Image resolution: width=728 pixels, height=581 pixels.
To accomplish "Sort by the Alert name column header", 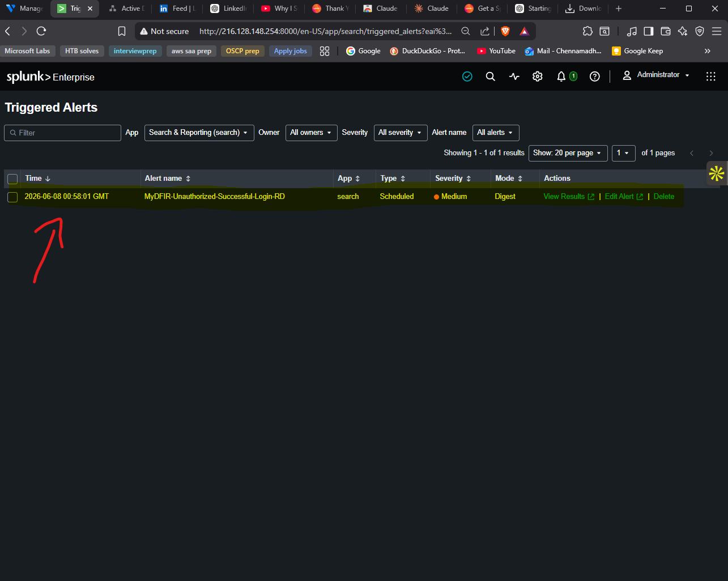I will pyautogui.click(x=168, y=178).
